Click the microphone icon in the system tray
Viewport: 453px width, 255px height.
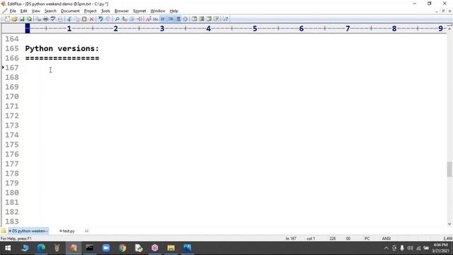[x=402, y=248]
